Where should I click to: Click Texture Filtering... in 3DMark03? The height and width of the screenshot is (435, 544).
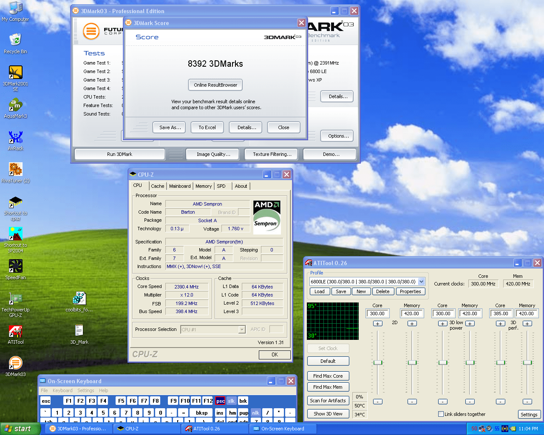[272, 154]
